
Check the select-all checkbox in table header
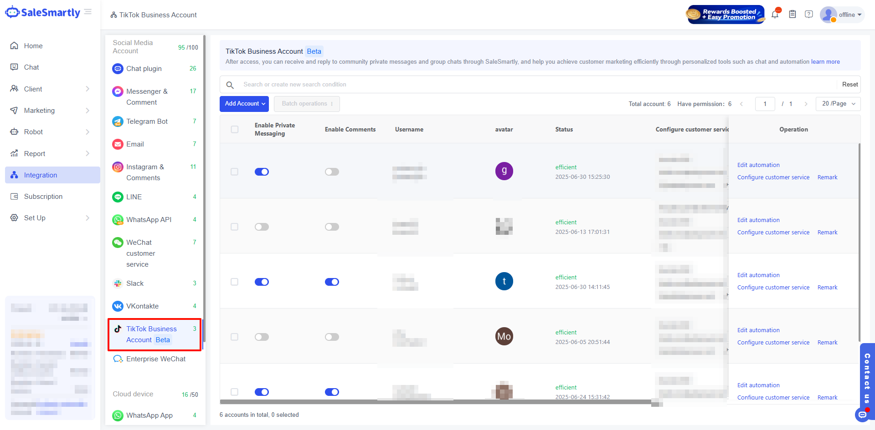(235, 130)
